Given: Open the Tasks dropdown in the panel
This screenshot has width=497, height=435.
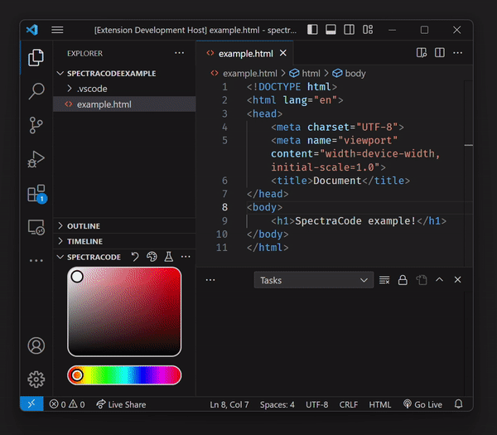Looking at the screenshot, I should pos(314,280).
